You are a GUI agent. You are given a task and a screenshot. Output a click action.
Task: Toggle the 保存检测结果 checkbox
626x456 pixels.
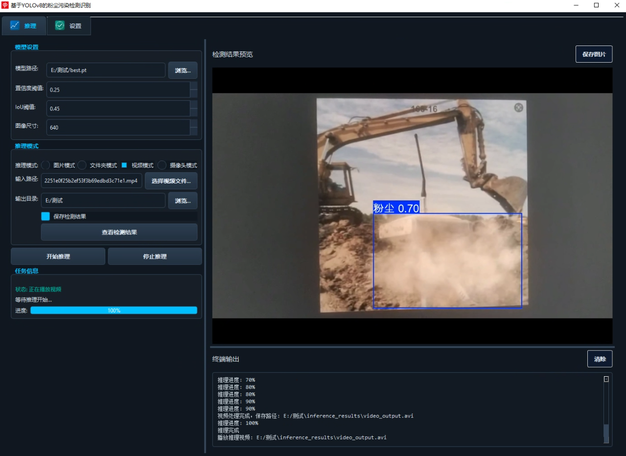(46, 216)
